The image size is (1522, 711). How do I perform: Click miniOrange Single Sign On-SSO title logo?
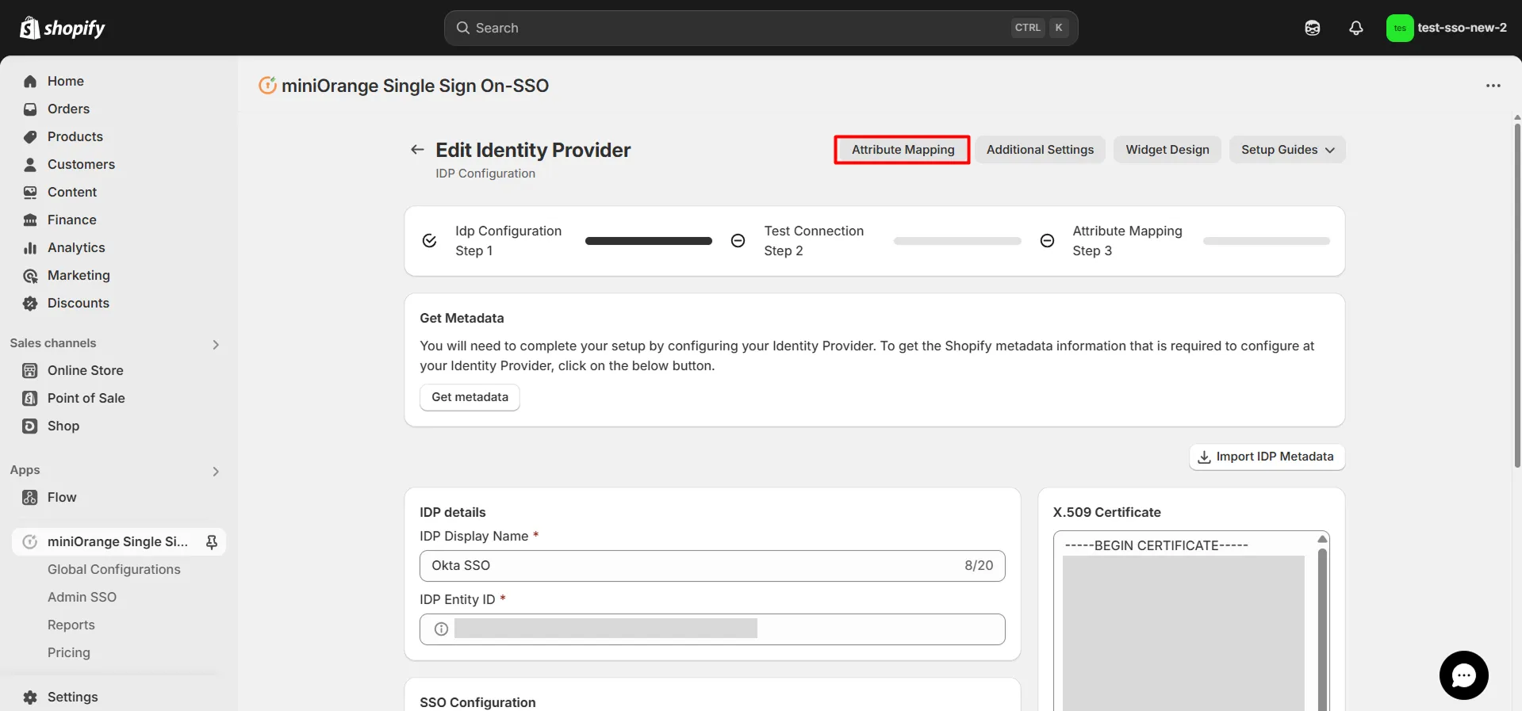coord(267,86)
